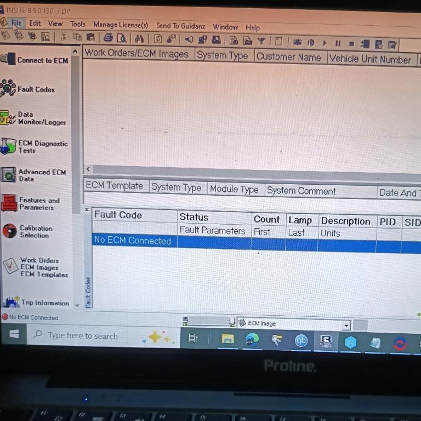Click the Print Preview toolbar icon
421x421 pixels.
(121, 38)
